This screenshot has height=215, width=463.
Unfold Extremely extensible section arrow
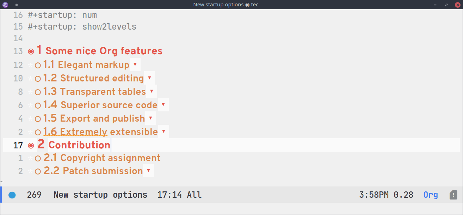163,131
